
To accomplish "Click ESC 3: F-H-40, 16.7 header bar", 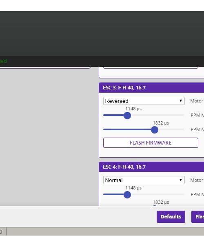I will coord(151,88).
